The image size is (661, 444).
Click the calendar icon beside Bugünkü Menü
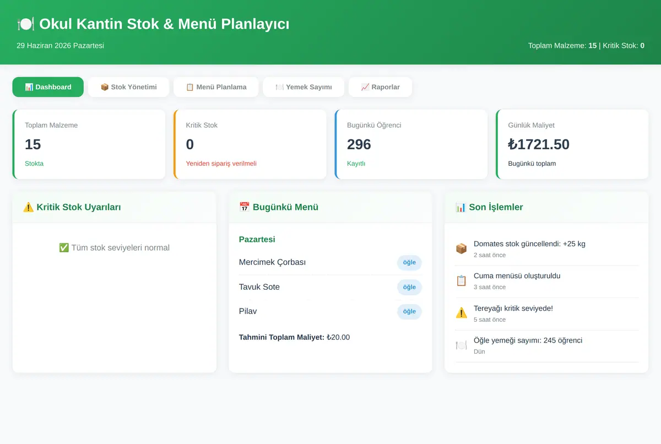(x=245, y=207)
